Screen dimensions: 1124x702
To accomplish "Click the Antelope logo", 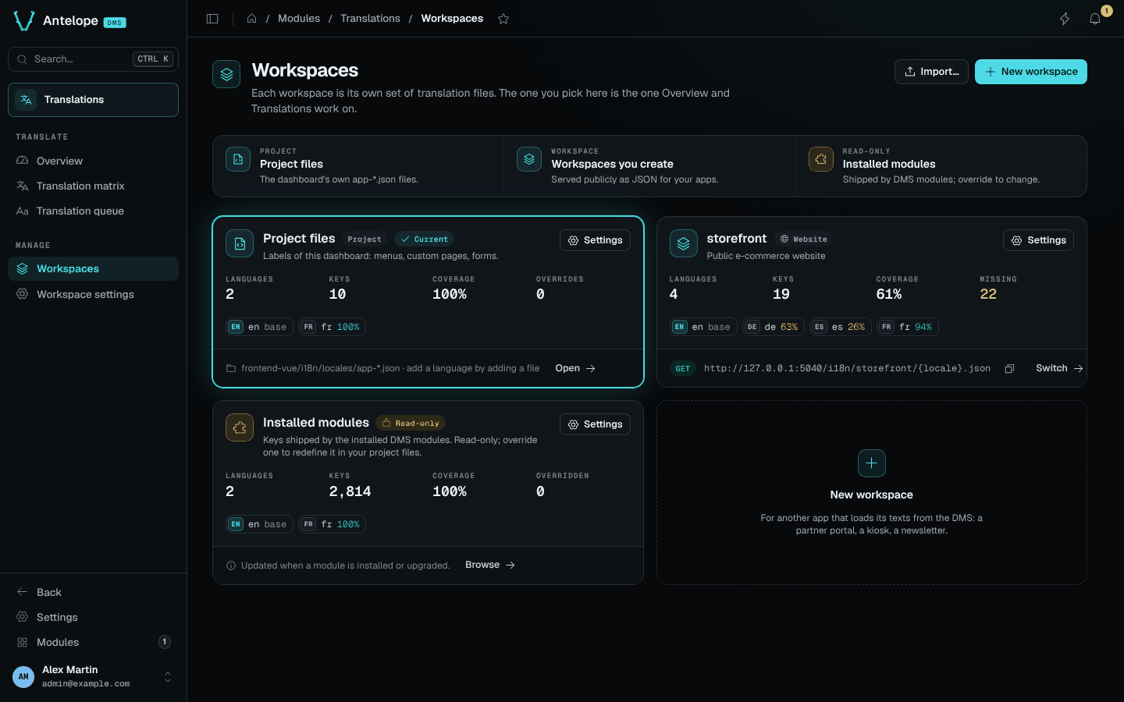I will [x=24, y=21].
